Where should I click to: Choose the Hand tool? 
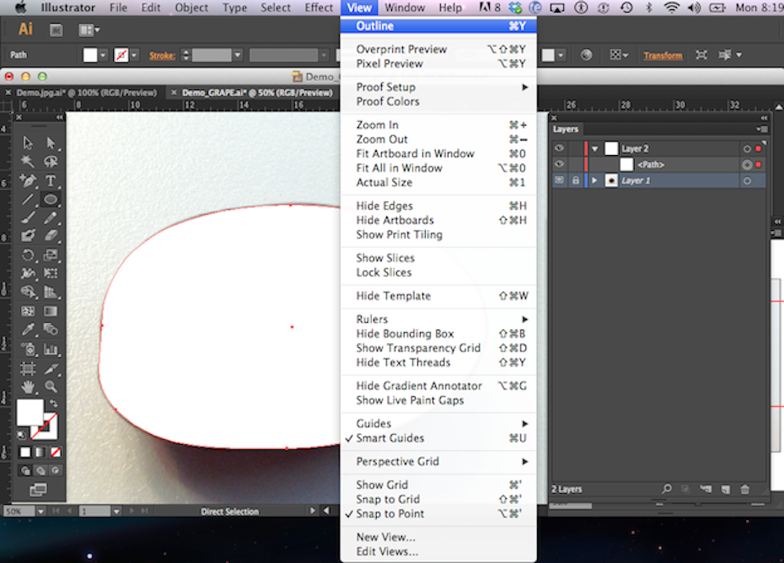28,386
